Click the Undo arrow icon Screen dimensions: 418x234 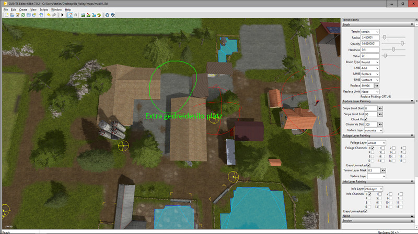coord(48,15)
